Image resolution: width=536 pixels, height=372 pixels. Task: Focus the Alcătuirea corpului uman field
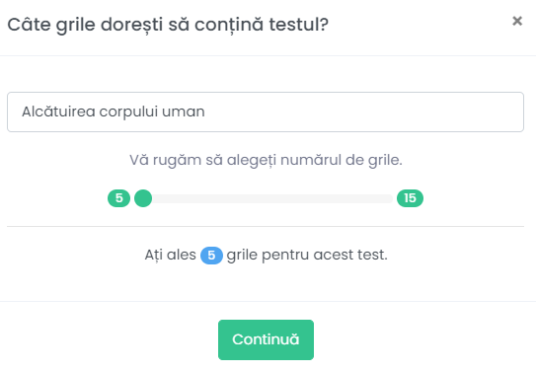266,112
